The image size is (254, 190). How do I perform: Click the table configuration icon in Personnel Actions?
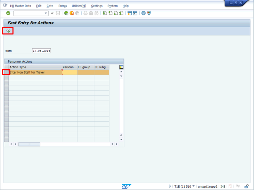point(121,67)
